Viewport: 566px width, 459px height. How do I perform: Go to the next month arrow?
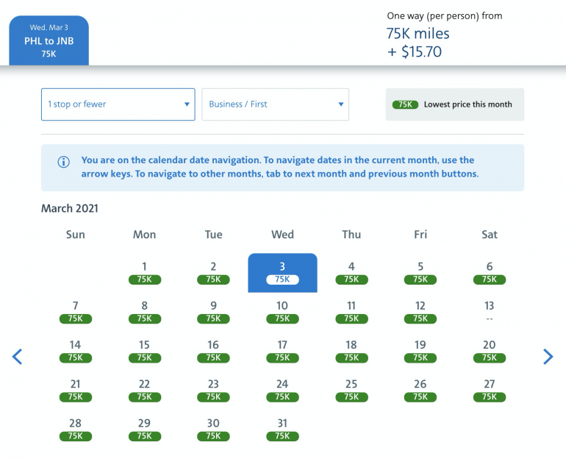tap(548, 357)
